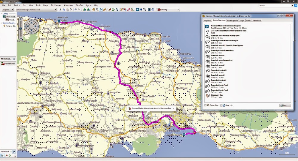Select the New Waypoint flag tool
The height and width of the screenshot is (161, 298).
click(110, 10)
